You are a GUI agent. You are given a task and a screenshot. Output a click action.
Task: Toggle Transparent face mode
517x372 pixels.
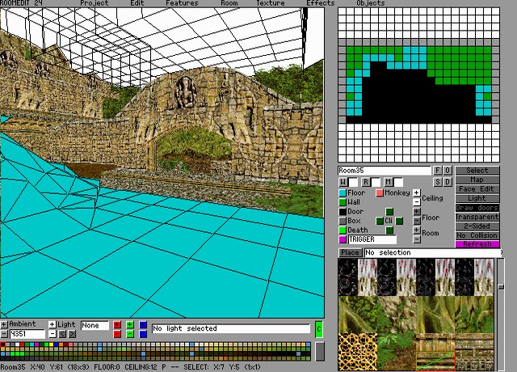coord(477,217)
